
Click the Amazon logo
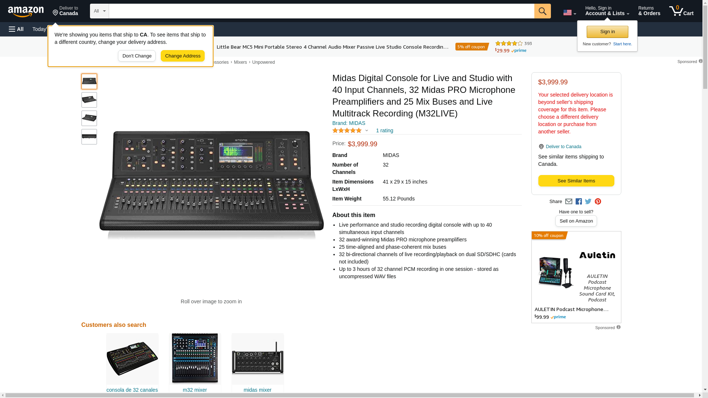tap(26, 11)
